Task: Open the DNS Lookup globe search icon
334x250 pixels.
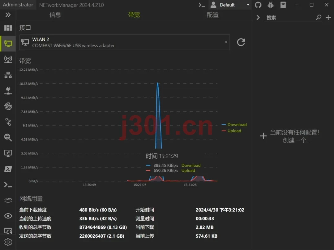Action: [8, 138]
